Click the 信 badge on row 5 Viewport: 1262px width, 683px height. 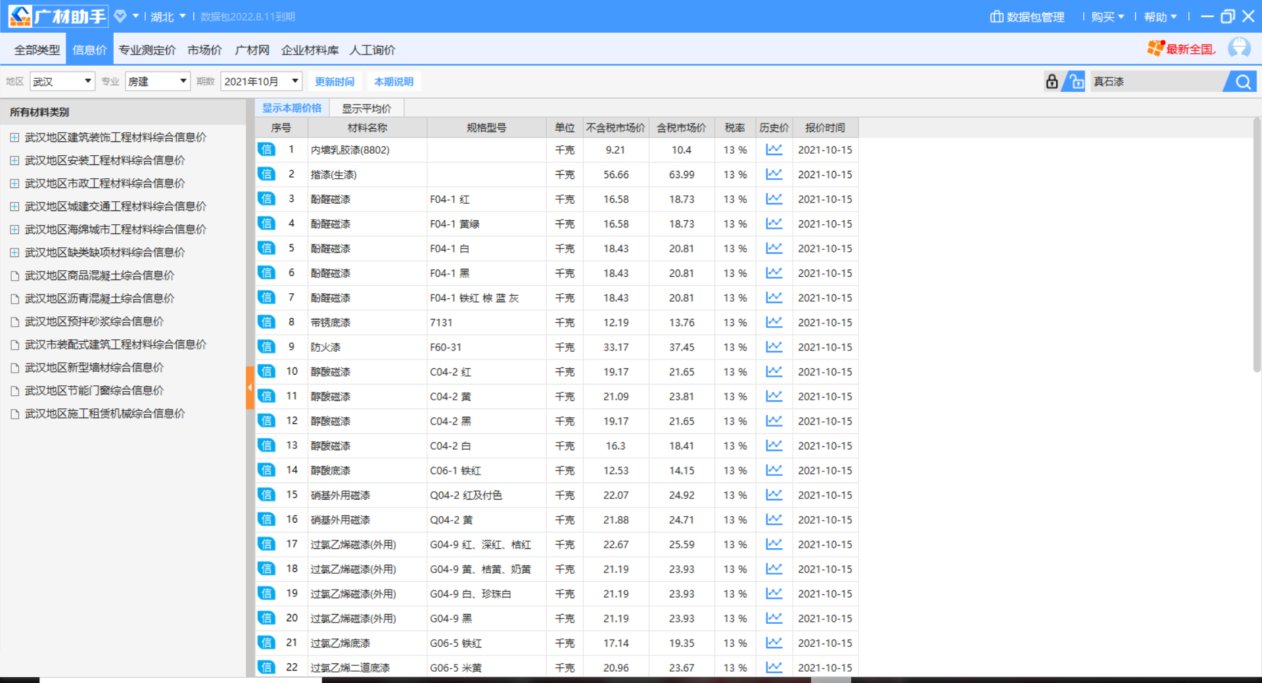coord(266,248)
